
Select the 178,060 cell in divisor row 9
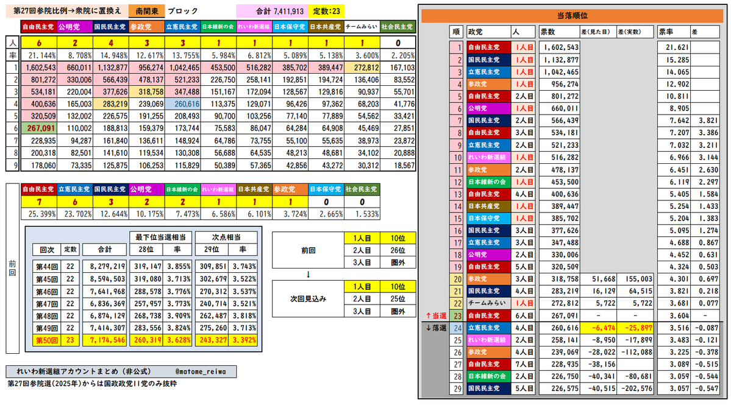point(38,166)
